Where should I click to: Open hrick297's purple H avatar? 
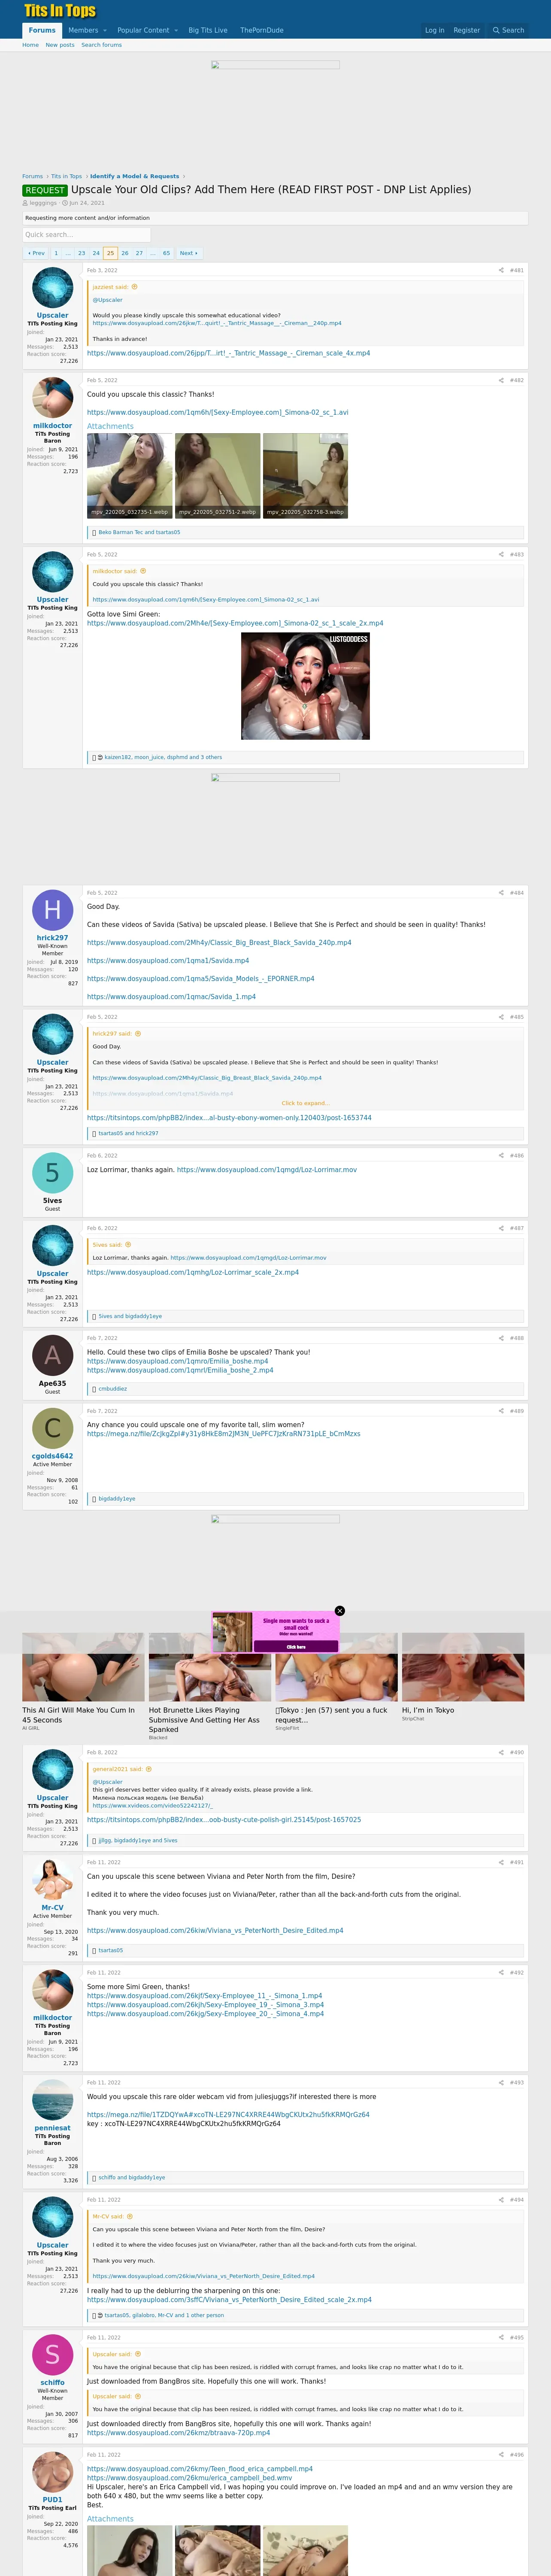tap(52, 910)
